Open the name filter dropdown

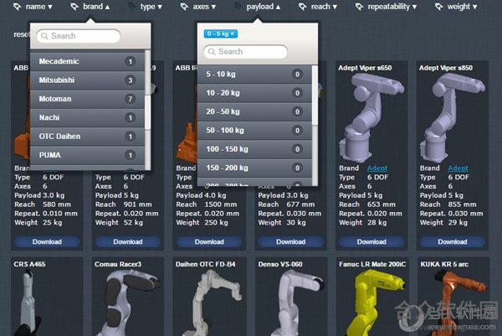38,7
